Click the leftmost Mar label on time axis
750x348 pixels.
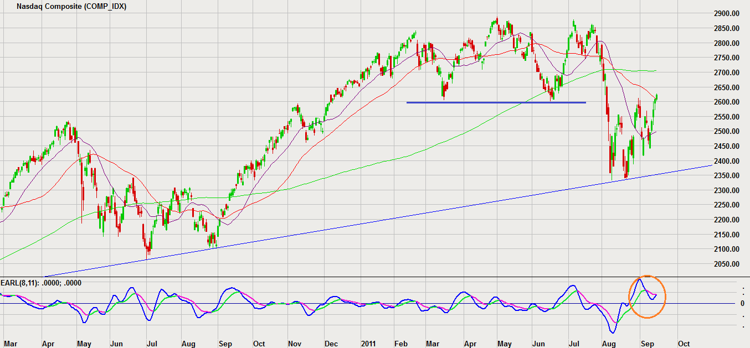pyautogui.click(x=11, y=343)
